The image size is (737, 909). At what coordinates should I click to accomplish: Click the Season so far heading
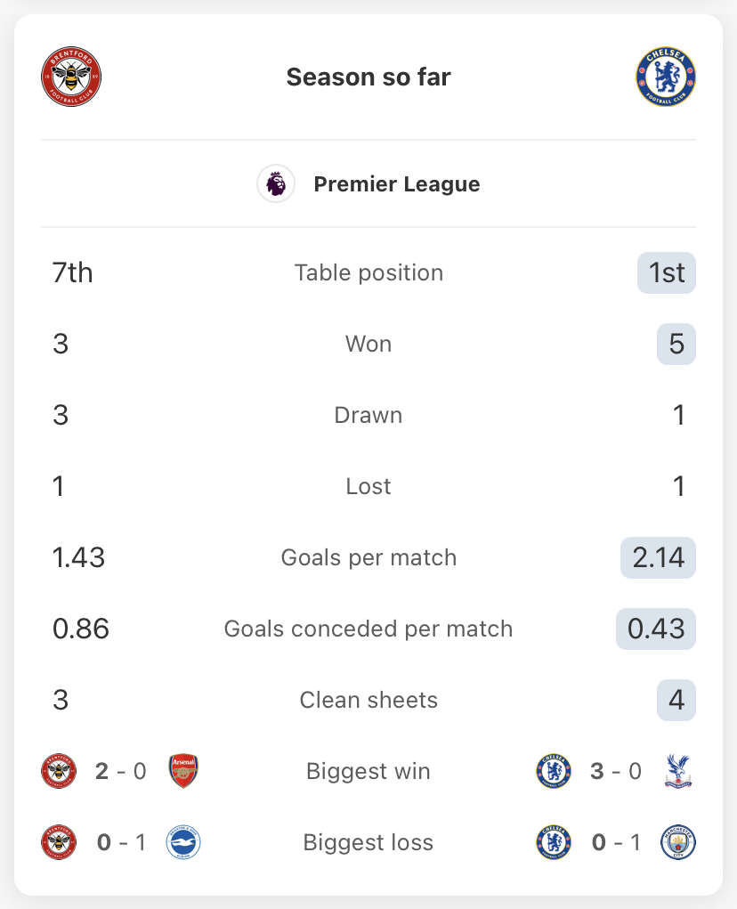(x=368, y=77)
